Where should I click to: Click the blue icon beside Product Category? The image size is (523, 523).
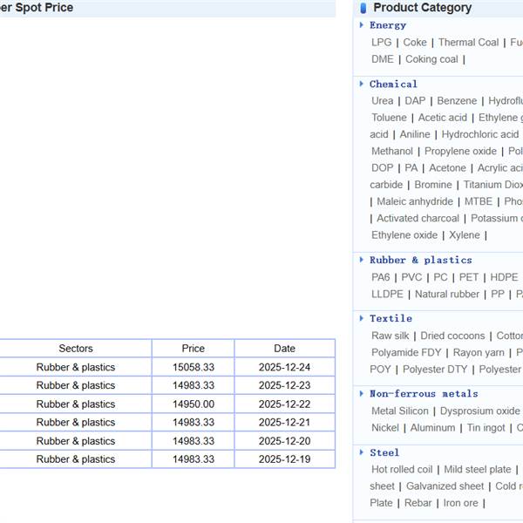(363, 8)
